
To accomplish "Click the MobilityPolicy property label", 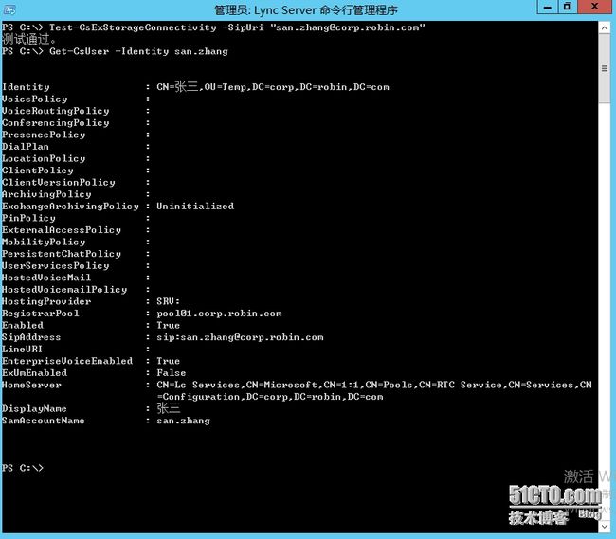I will coord(44,242).
